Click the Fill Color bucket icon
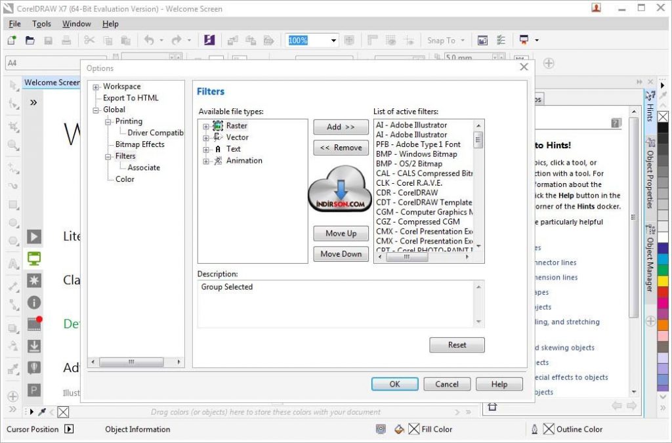The width and height of the screenshot is (672, 443). [399, 429]
